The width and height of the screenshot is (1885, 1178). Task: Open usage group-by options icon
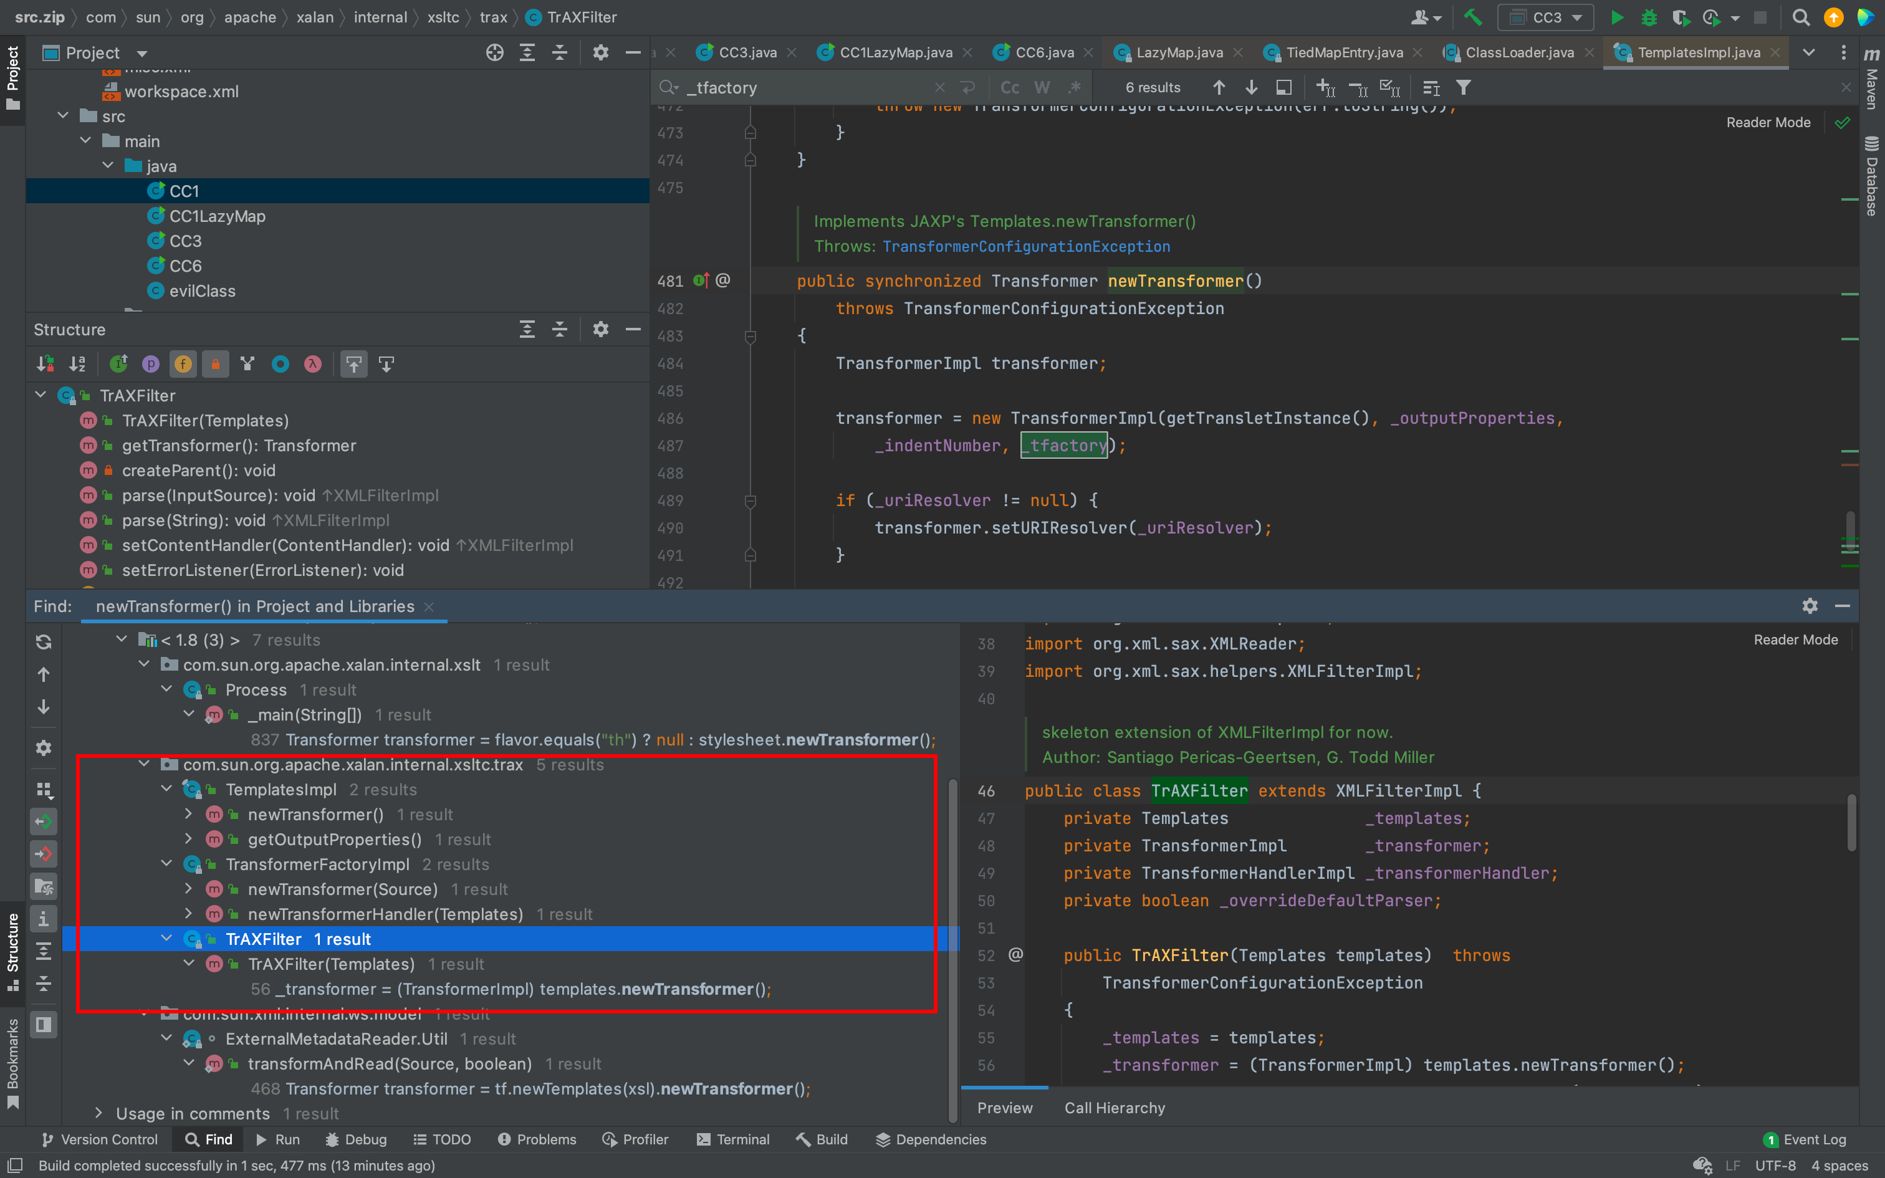[x=44, y=790]
